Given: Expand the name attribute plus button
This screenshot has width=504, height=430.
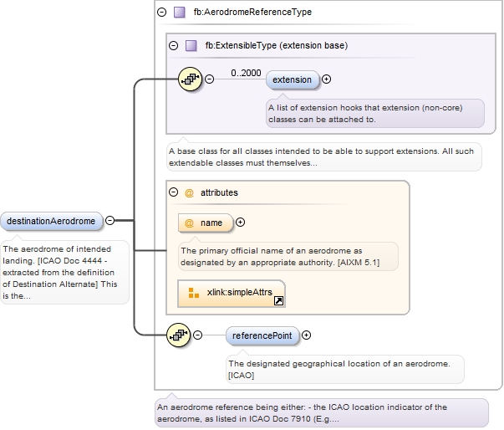Looking at the screenshot, I should pos(241,223).
